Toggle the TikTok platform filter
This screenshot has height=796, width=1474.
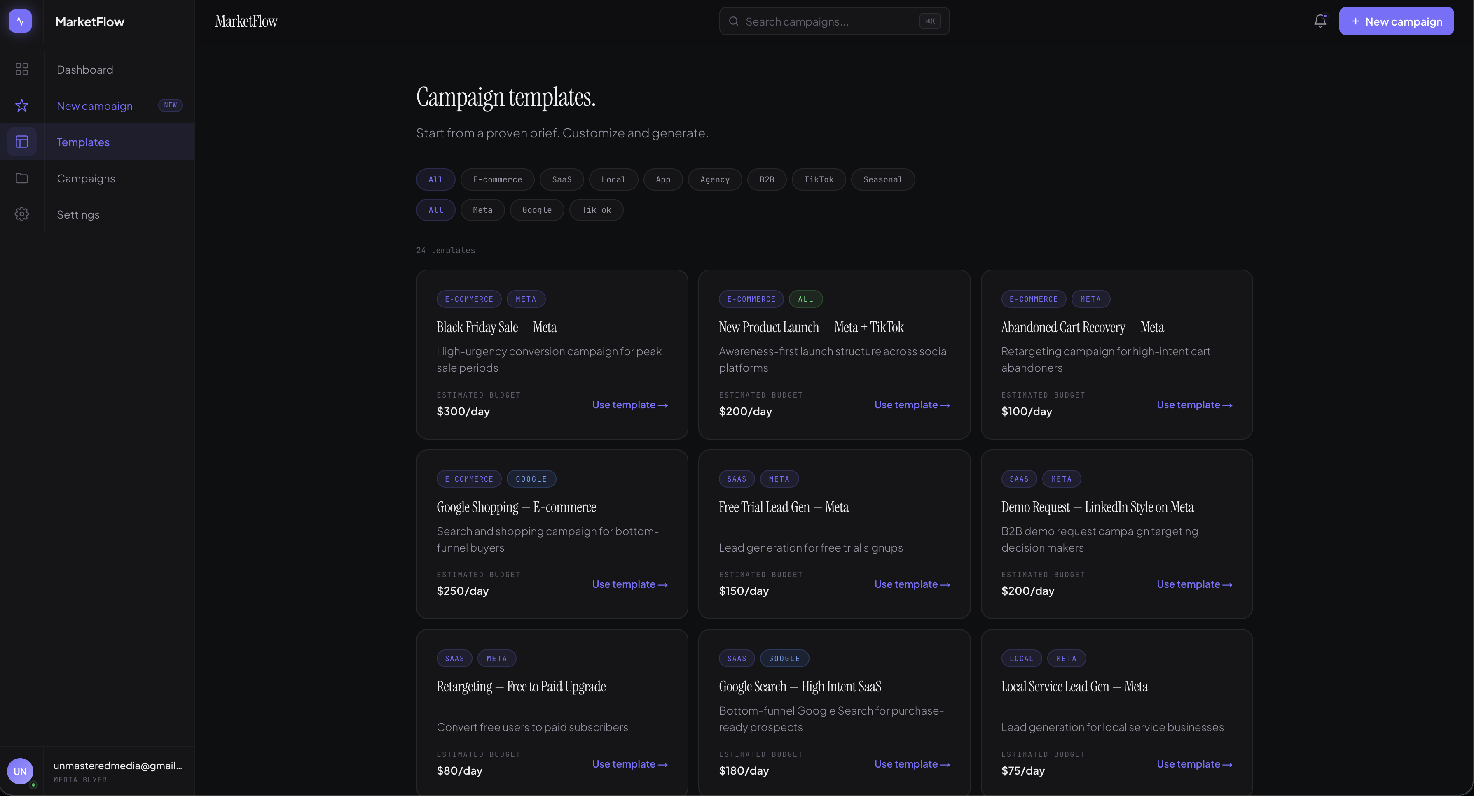(596, 210)
